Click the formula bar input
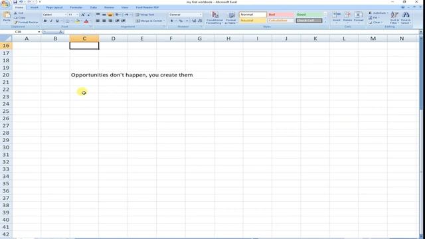 click(241, 32)
